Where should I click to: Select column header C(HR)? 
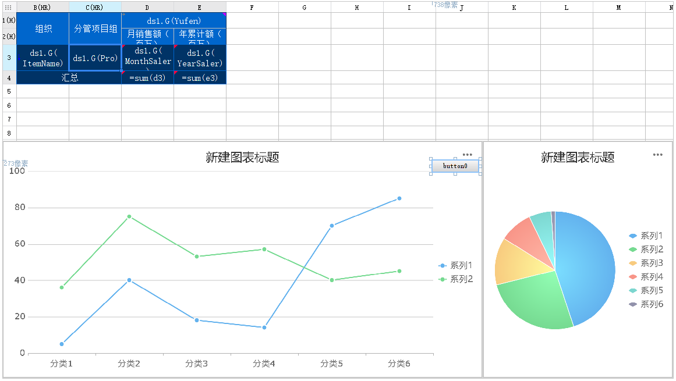[x=95, y=8]
